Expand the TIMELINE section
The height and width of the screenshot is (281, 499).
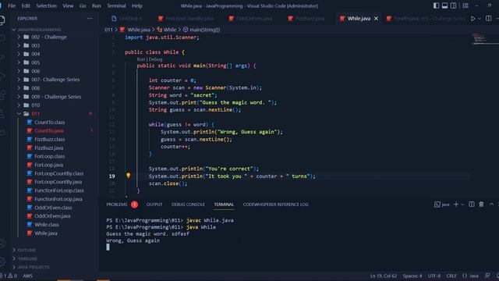click(x=27, y=258)
